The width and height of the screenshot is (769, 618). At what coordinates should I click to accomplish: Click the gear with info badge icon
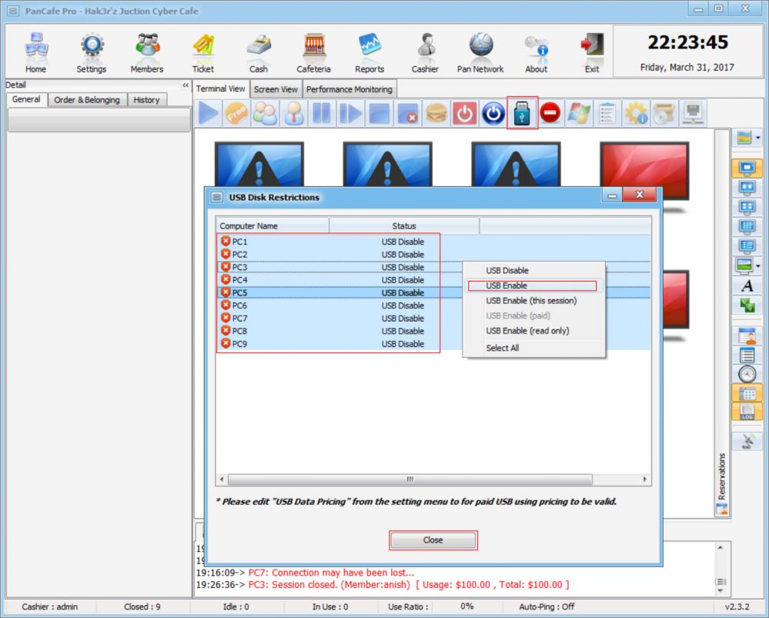636,113
